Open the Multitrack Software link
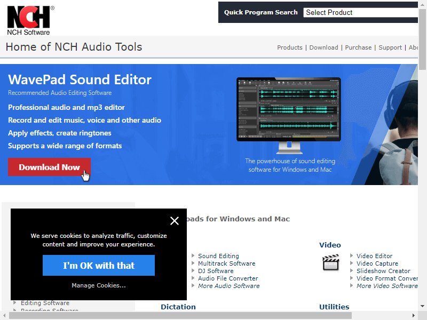The height and width of the screenshot is (320, 427). pyautogui.click(x=226, y=263)
